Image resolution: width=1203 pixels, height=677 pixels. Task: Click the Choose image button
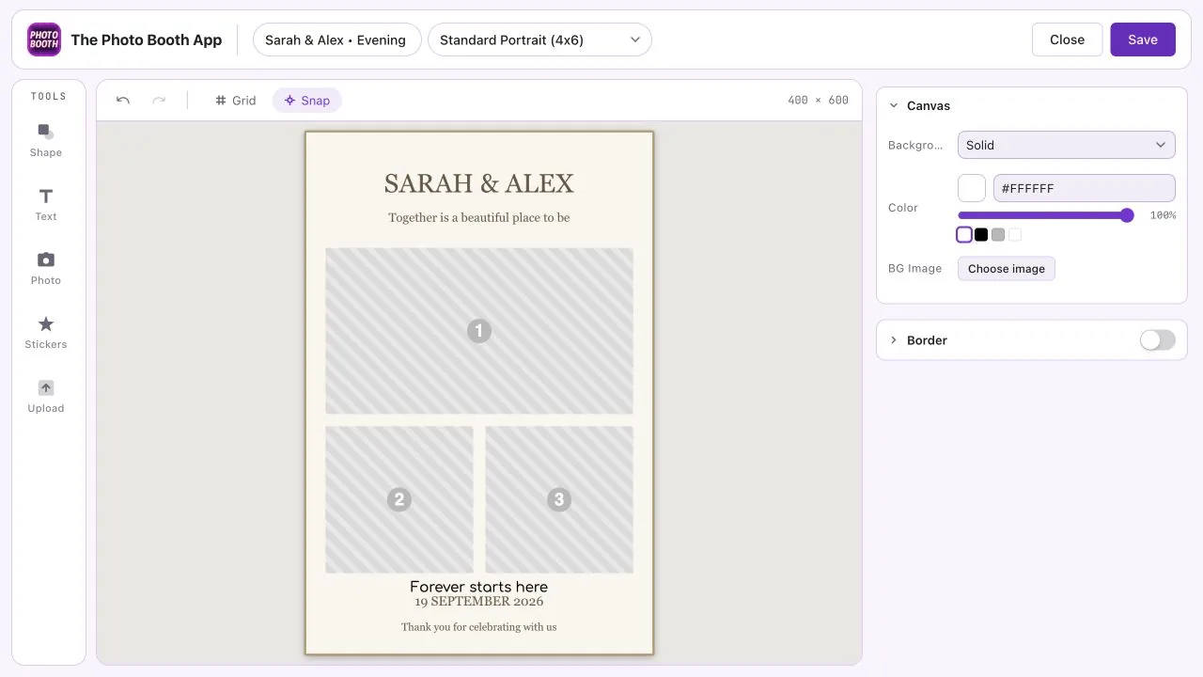(1007, 269)
